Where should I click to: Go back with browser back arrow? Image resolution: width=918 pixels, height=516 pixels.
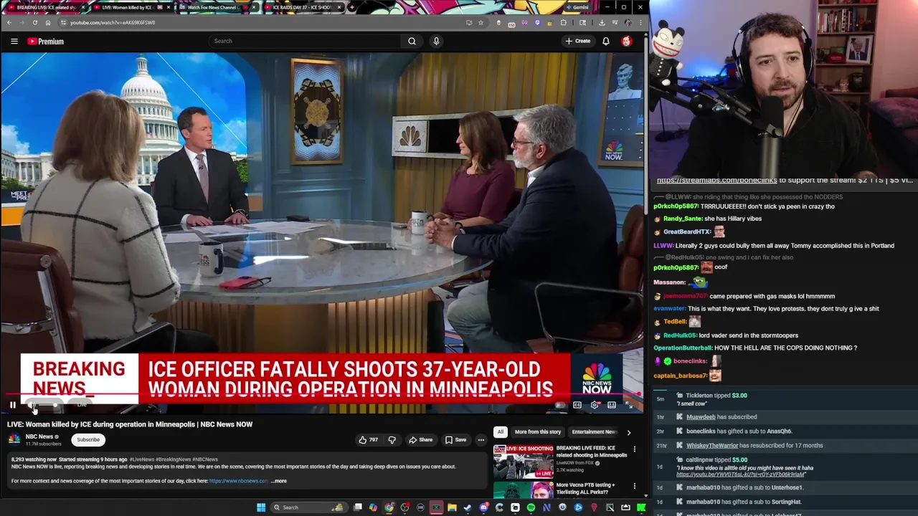tap(9, 22)
